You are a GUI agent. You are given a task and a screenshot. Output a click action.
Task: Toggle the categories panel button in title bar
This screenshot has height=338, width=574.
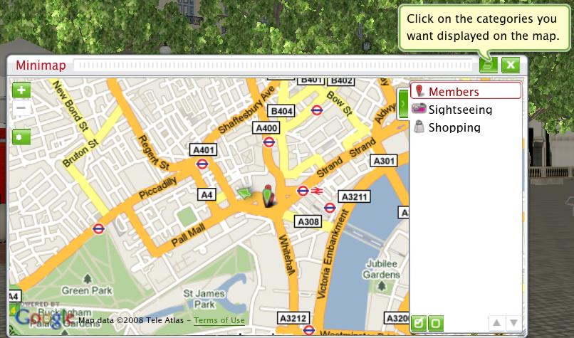click(x=489, y=65)
